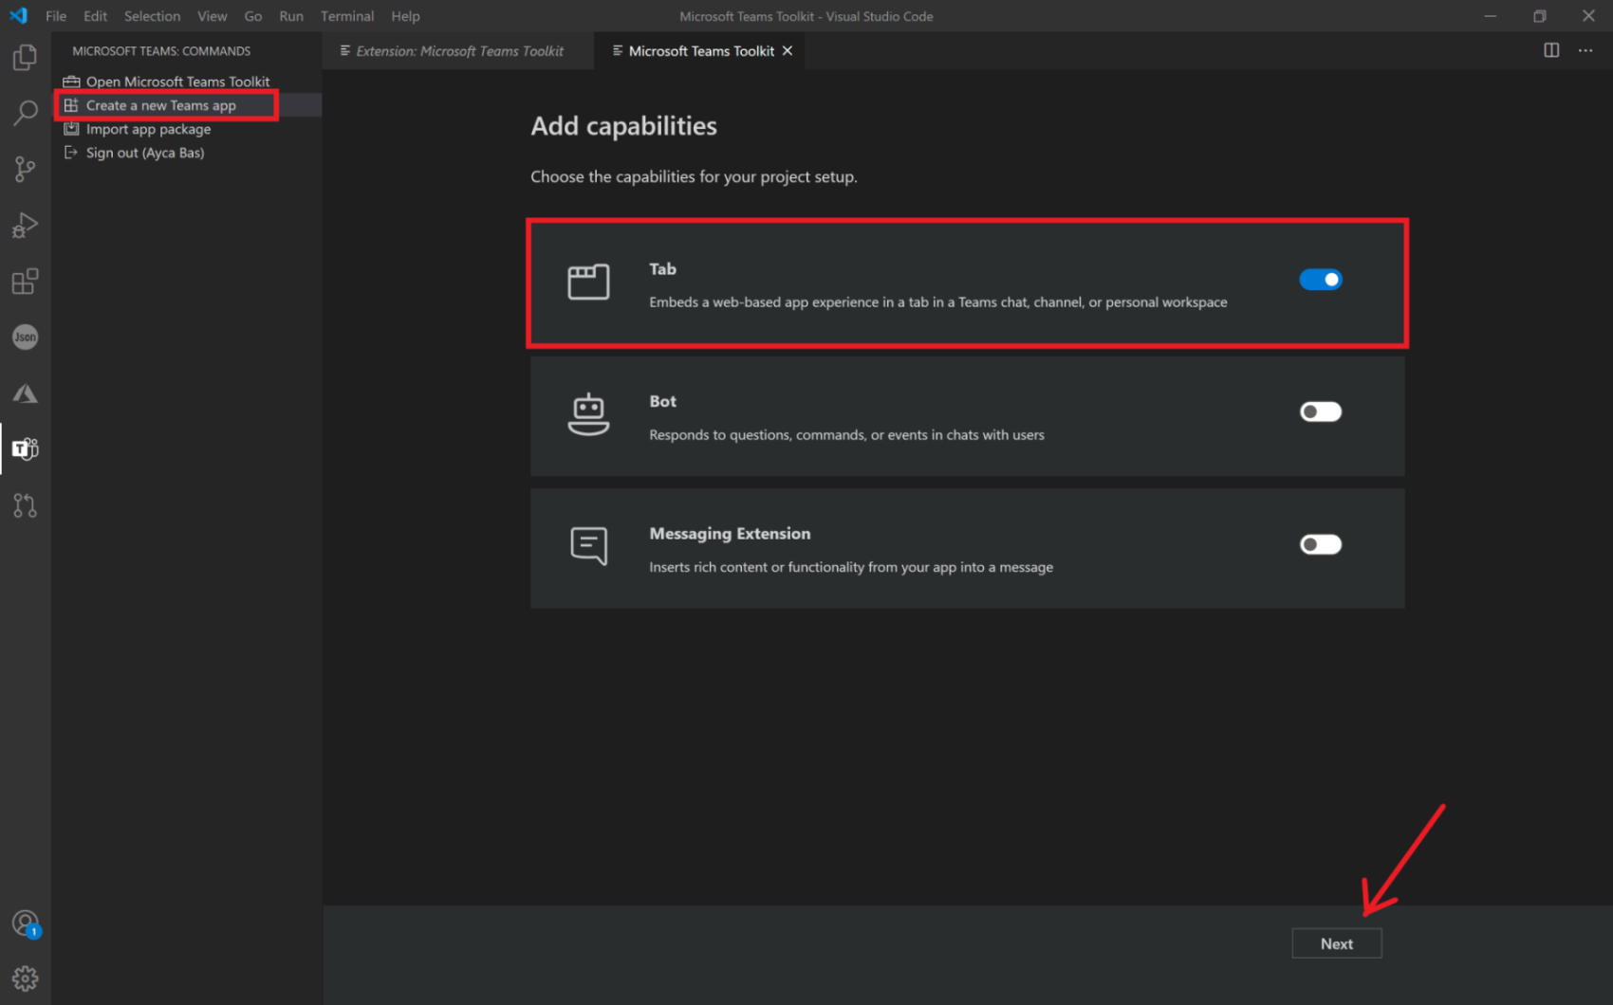
Task: Click icon beside Open Microsoft Teams Toolkit
Action: [x=71, y=82]
